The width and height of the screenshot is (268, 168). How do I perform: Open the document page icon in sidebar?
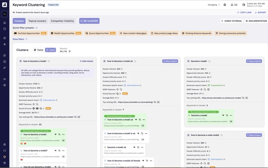click(x=5, y=29)
